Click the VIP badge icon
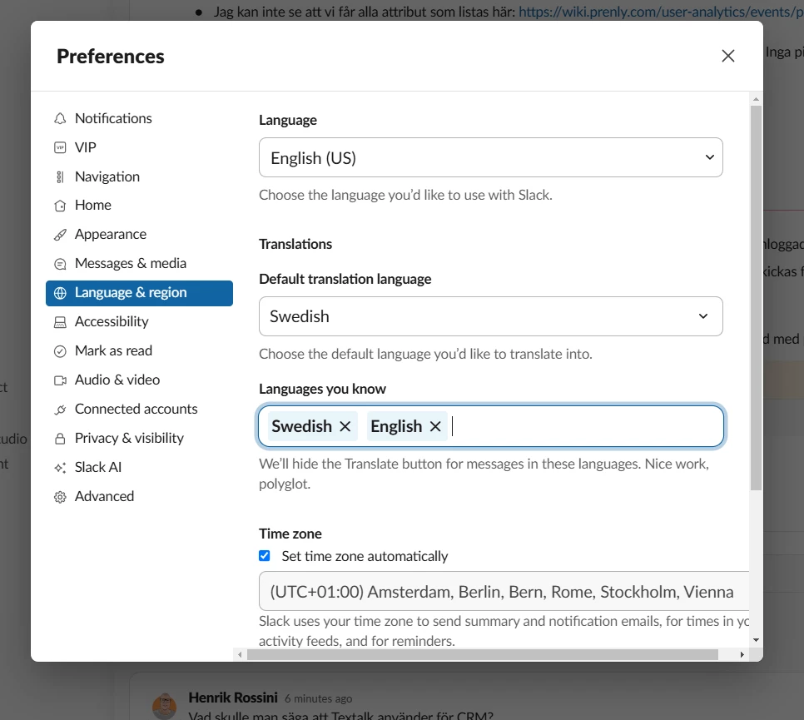Image resolution: width=804 pixels, height=720 pixels. click(60, 147)
